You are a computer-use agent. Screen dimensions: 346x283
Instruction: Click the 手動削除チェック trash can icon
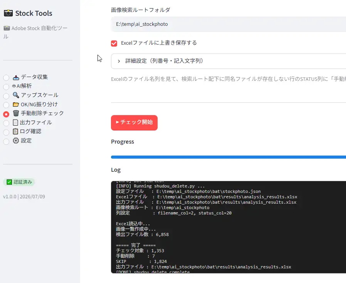(x=16, y=113)
